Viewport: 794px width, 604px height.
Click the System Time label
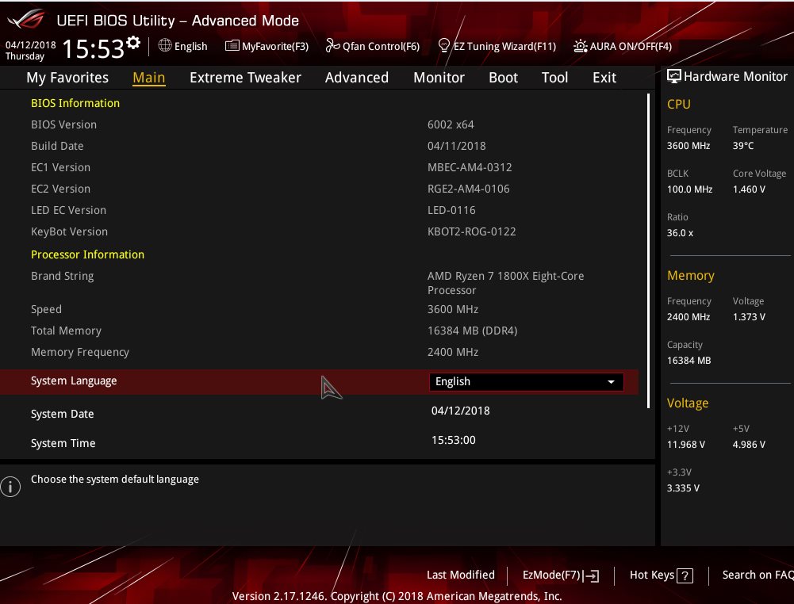[63, 443]
